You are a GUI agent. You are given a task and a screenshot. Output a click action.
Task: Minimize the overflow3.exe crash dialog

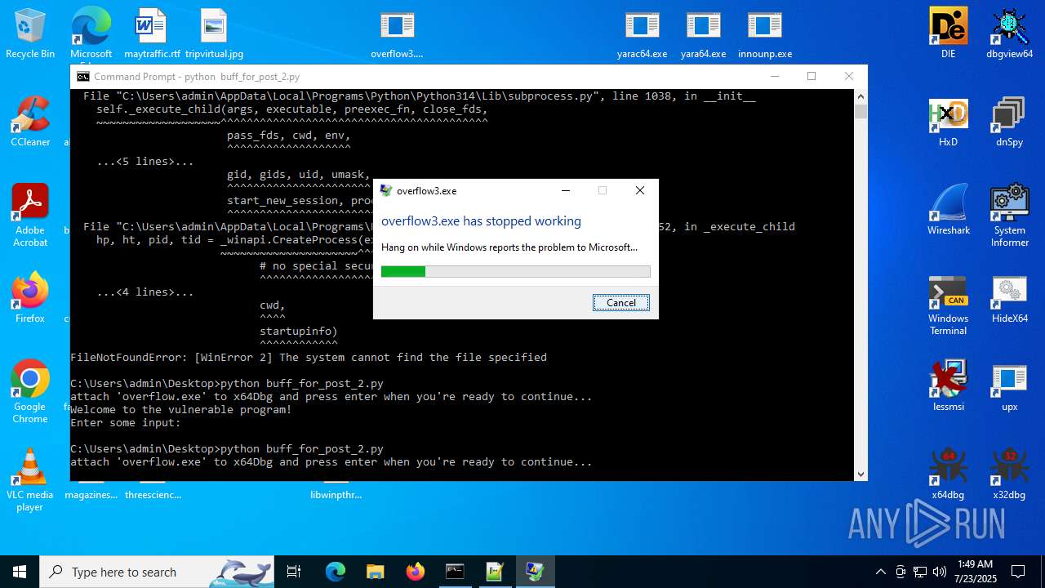(566, 190)
